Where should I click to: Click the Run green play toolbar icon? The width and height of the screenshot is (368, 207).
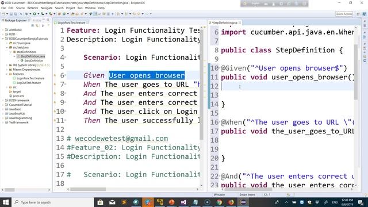point(34,14)
